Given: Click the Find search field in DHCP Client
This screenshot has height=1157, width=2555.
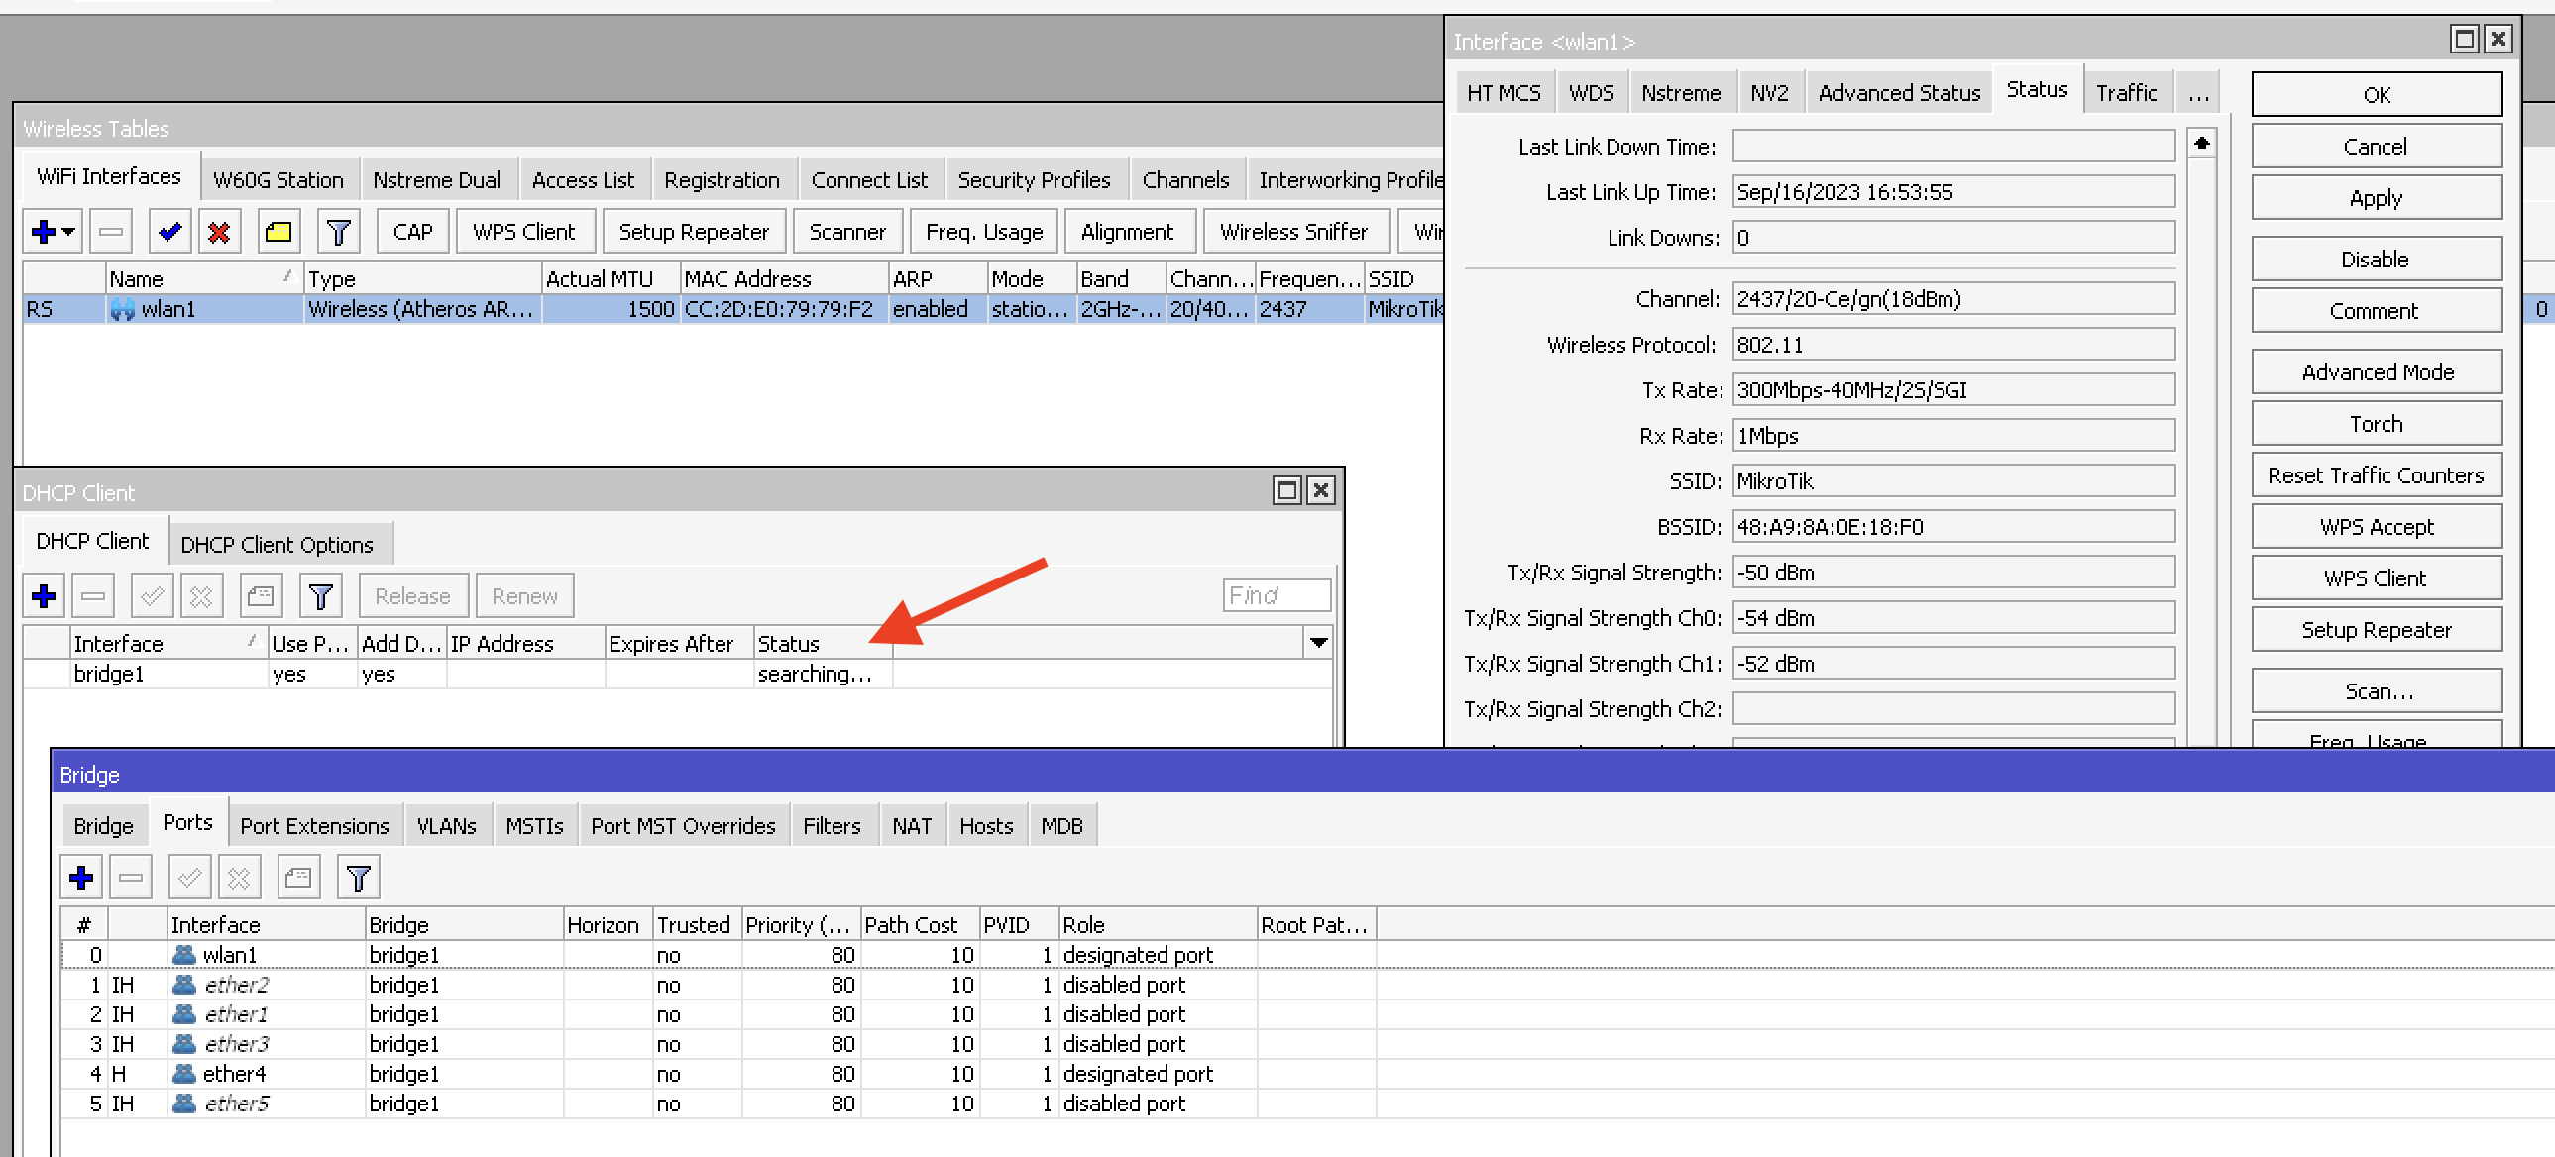Looking at the screenshot, I should click(x=1276, y=596).
